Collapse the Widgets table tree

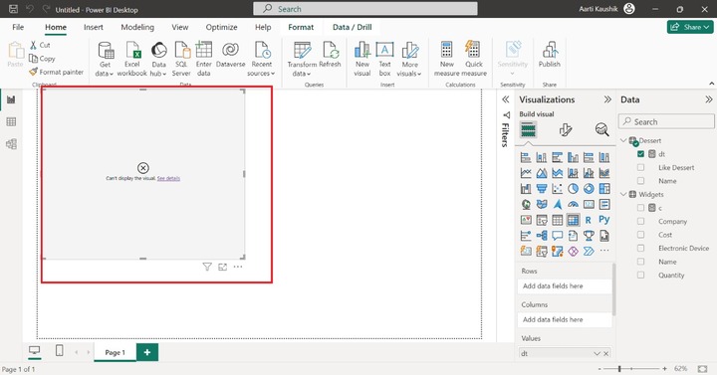tap(623, 195)
